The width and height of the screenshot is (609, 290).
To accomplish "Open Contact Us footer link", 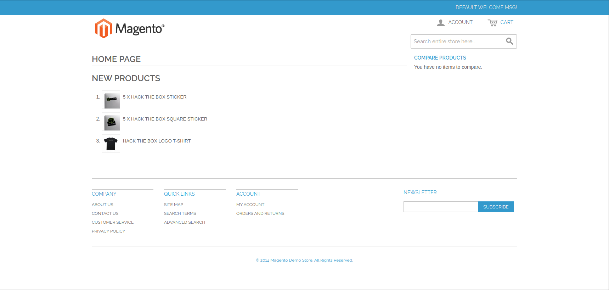I will coord(105,213).
